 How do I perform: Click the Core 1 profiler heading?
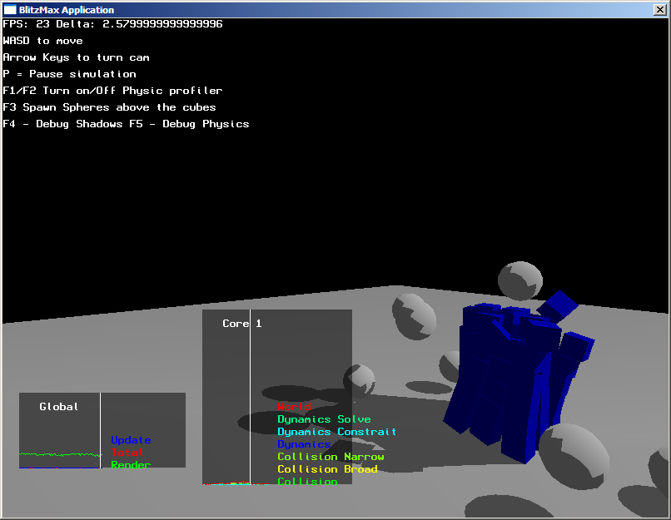pyautogui.click(x=241, y=324)
